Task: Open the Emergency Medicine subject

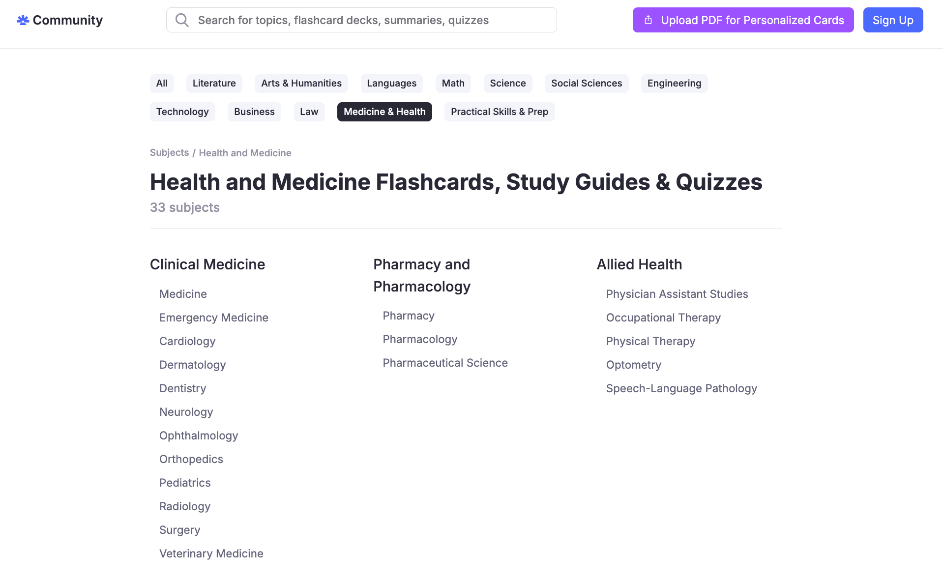Action: [x=214, y=318]
